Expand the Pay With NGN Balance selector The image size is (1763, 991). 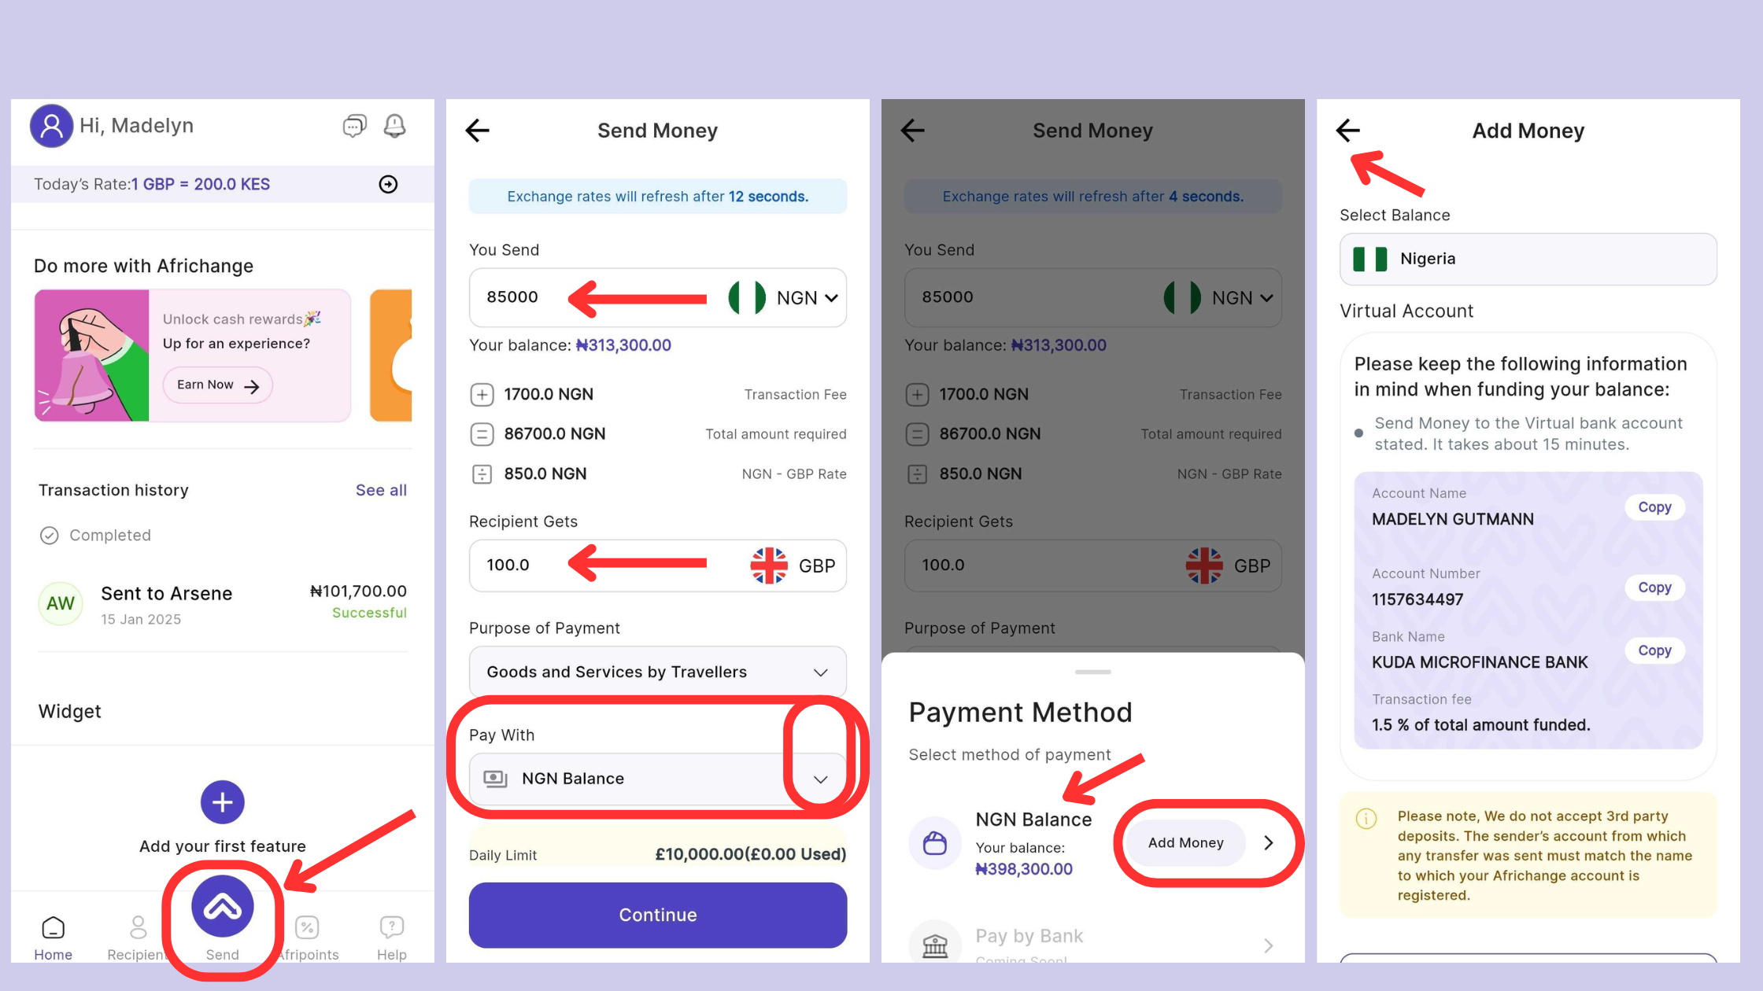658,779
